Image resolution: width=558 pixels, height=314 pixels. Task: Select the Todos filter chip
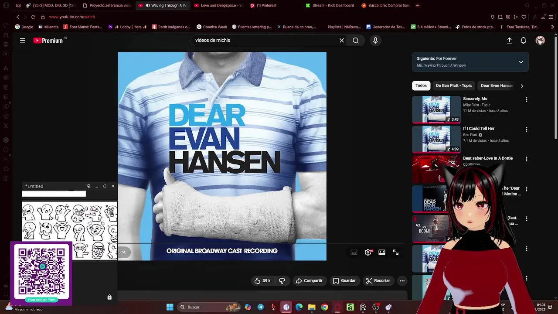point(421,86)
